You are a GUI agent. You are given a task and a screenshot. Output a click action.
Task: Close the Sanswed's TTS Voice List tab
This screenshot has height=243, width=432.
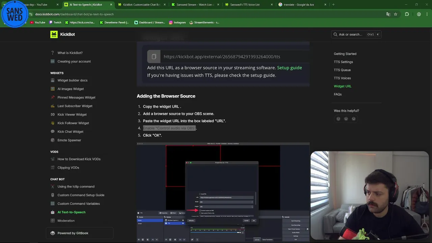(272, 5)
